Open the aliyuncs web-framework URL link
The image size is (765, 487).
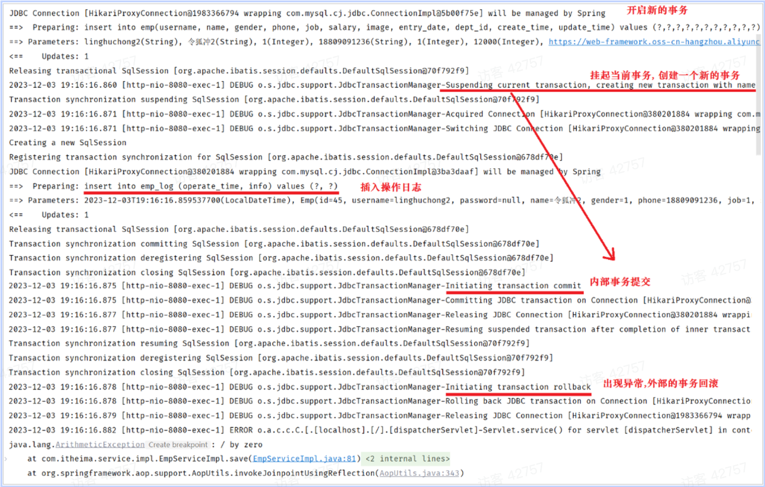tap(653, 42)
